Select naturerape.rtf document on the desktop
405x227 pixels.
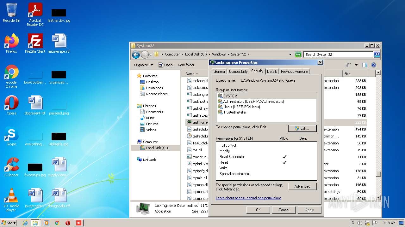coord(59,43)
